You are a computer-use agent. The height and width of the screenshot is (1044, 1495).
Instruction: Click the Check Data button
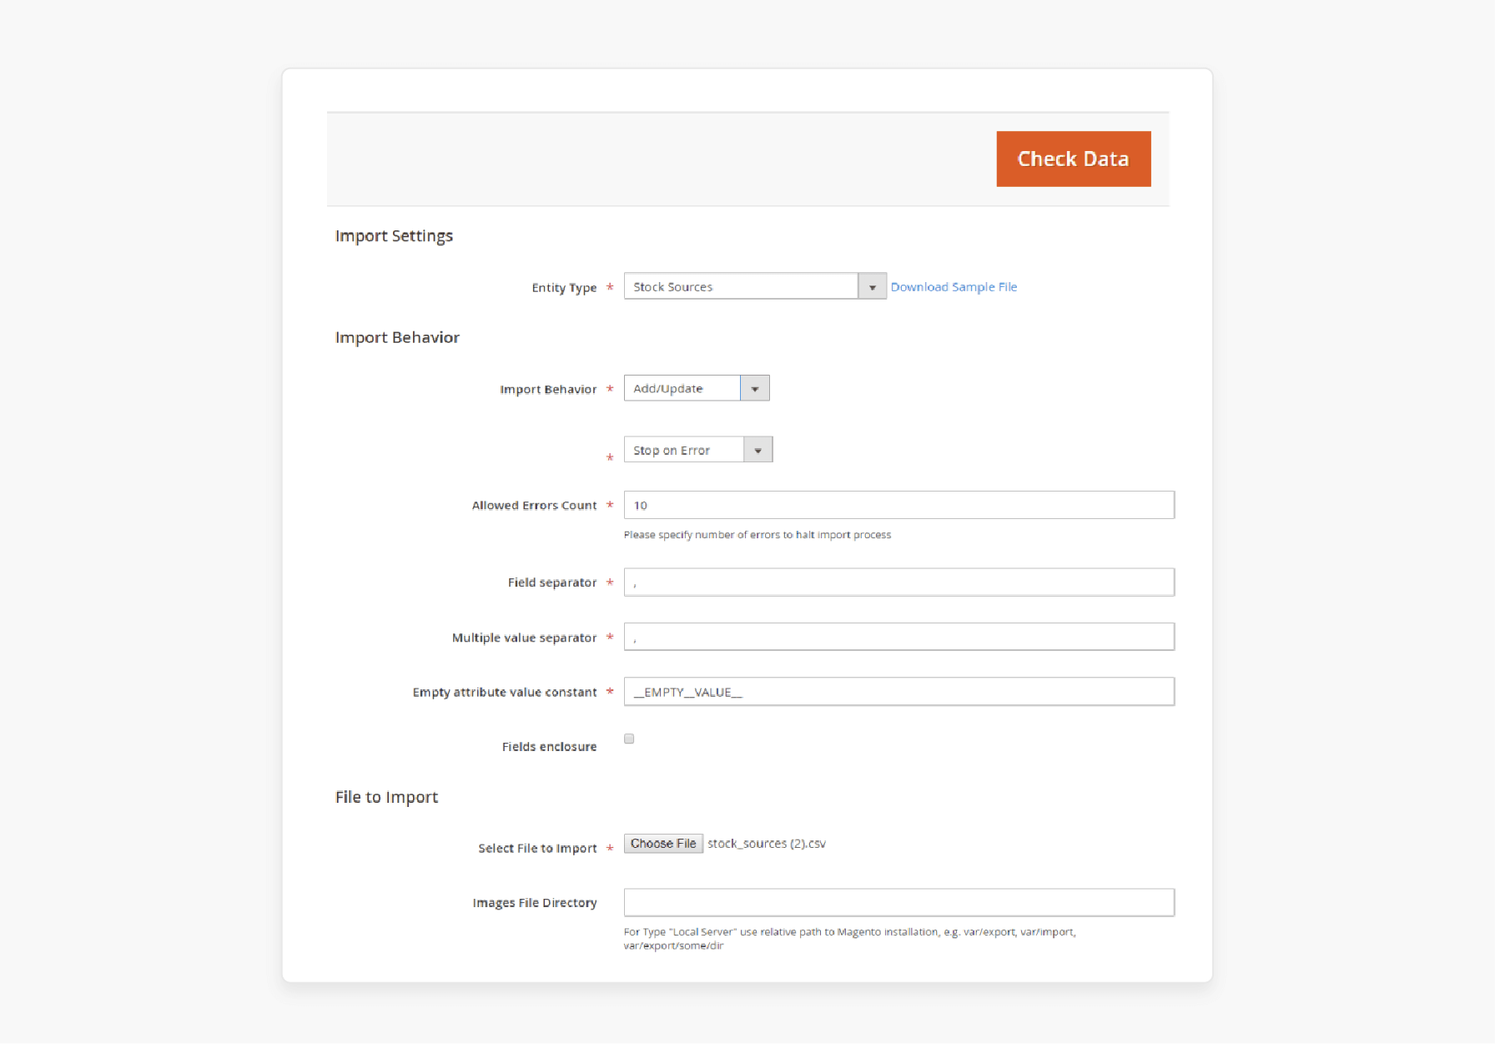pos(1073,159)
